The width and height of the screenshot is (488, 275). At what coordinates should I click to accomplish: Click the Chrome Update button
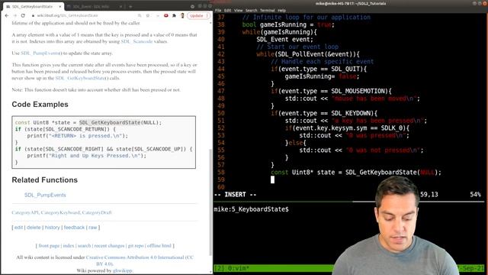click(x=198, y=15)
